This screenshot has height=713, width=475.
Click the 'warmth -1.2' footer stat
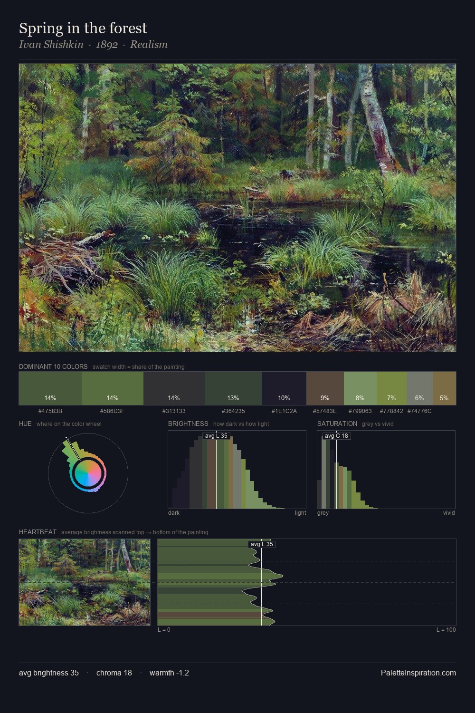(169, 673)
